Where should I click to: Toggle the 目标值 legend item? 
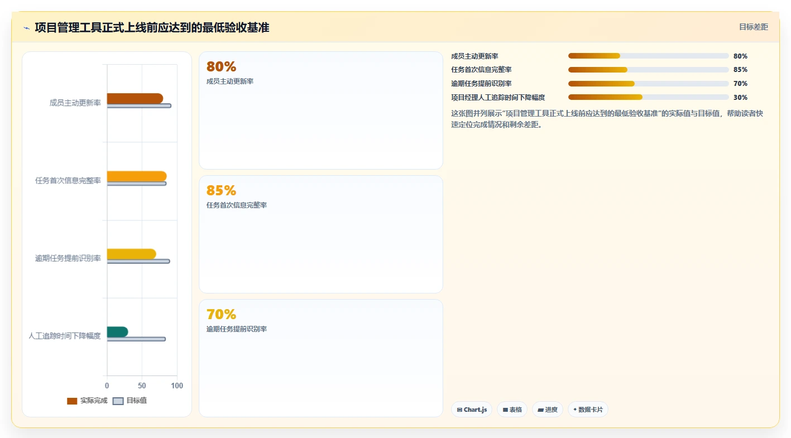click(130, 401)
